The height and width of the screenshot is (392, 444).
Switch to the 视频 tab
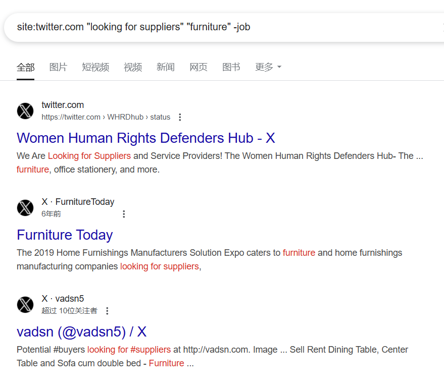click(x=133, y=67)
